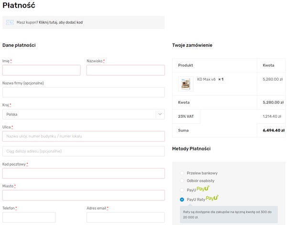Focus the Imię input field

[x=41, y=71]
